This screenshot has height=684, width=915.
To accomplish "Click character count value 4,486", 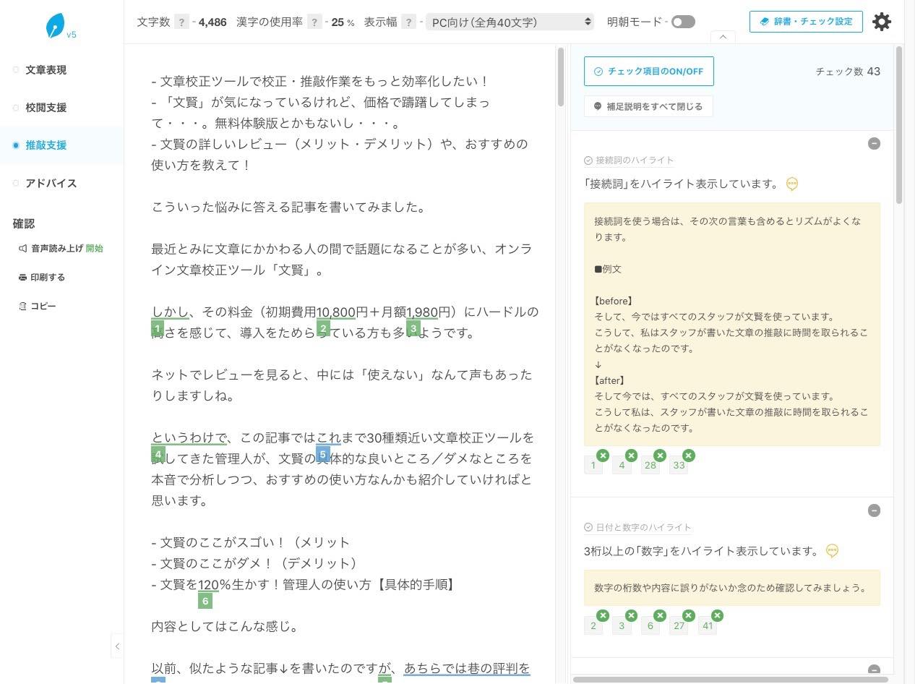I will pos(212,22).
